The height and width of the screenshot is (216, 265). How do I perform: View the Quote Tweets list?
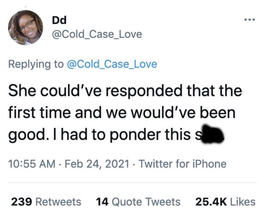click(x=138, y=202)
